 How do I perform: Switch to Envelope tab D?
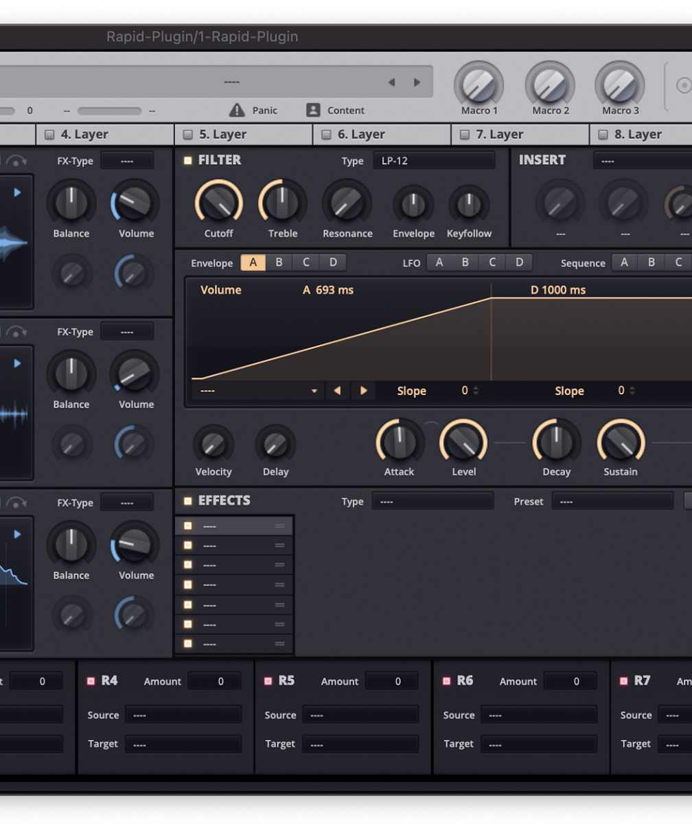click(333, 262)
